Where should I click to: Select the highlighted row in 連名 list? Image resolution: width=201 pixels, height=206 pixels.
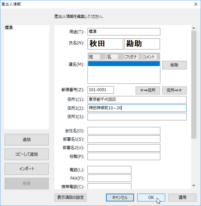coord(124,64)
